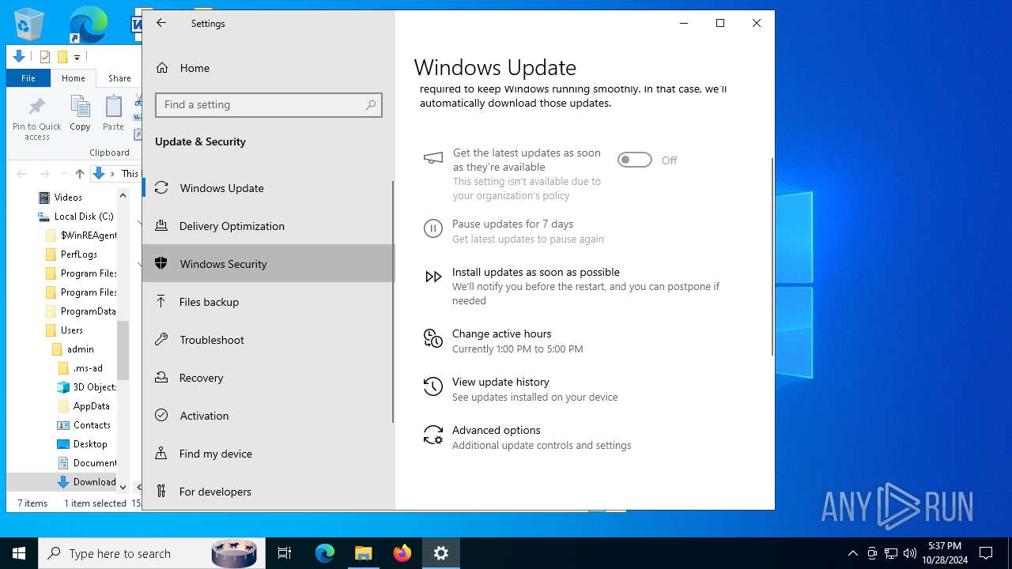This screenshot has height=569, width=1012.
Task: Open Change active hours
Action: click(501, 333)
